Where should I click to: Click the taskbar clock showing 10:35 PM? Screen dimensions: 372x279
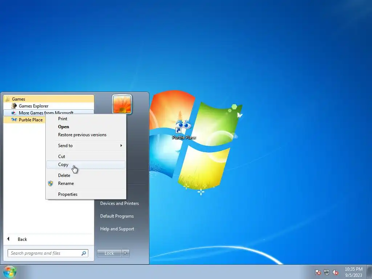353,269
